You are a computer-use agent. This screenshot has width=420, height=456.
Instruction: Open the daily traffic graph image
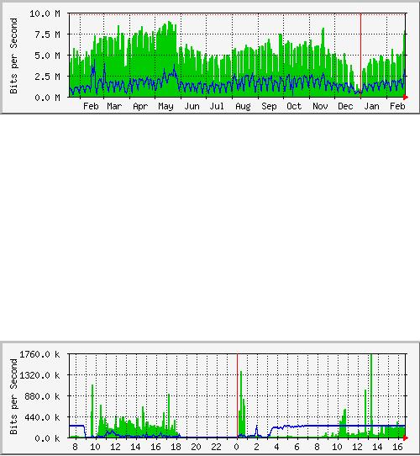210,398
